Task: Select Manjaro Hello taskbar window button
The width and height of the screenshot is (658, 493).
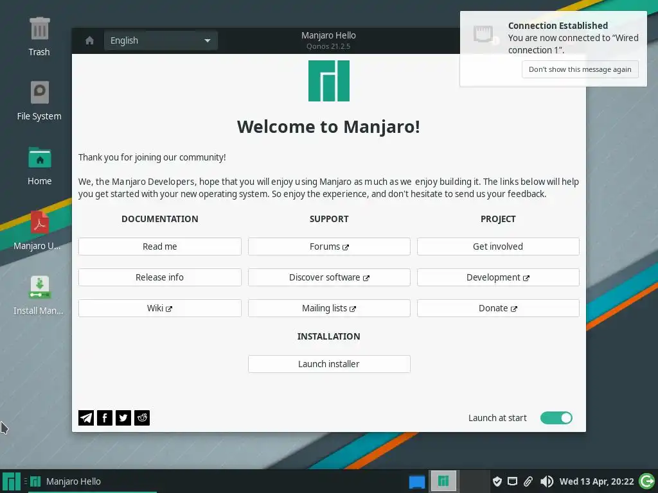Action: tap(93, 481)
